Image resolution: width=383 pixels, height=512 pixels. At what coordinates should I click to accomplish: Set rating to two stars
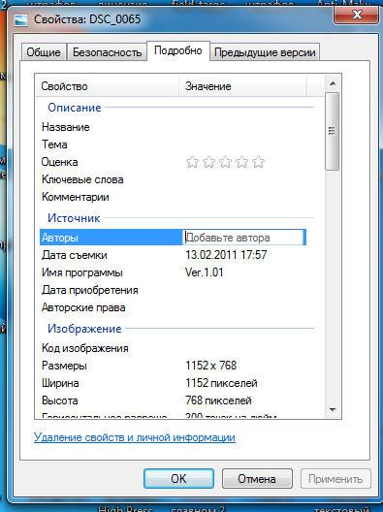(x=209, y=162)
